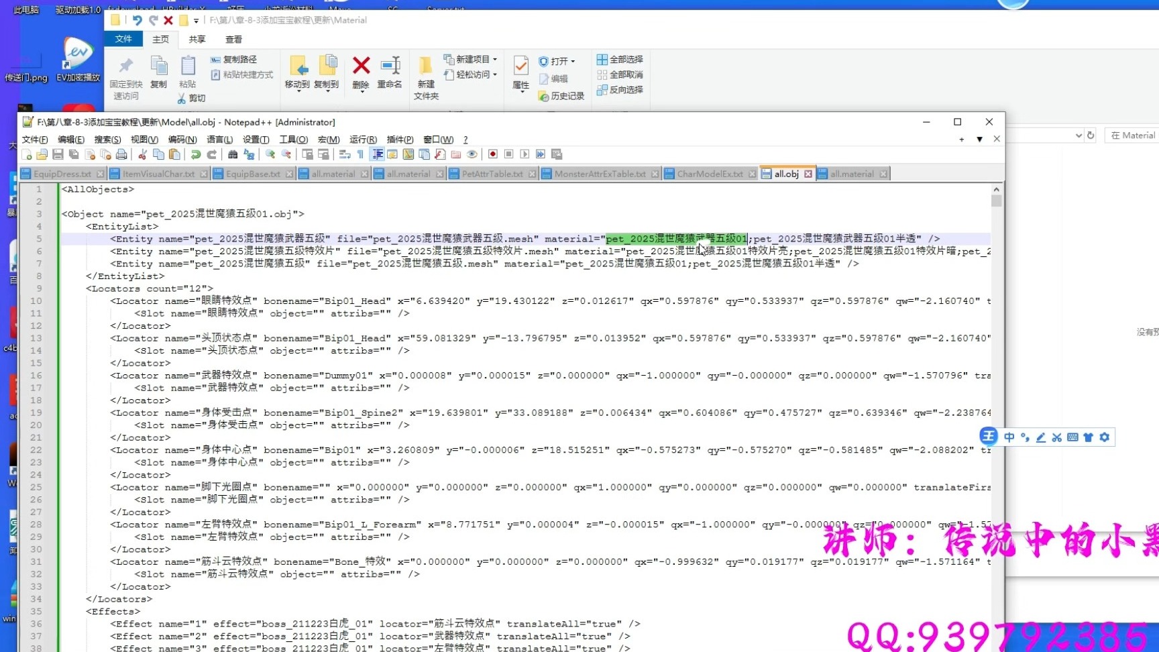Click the Replace icon in Notepad++ toolbar
The width and height of the screenshot is (1159, 652).
click(249, 154)
